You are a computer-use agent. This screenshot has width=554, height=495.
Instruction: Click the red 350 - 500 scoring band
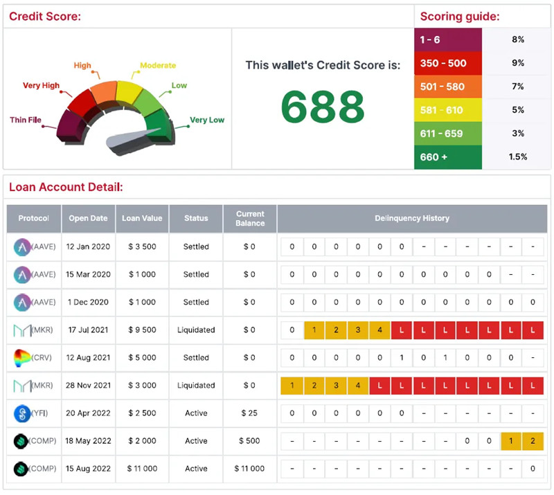(x=448, y=63)
